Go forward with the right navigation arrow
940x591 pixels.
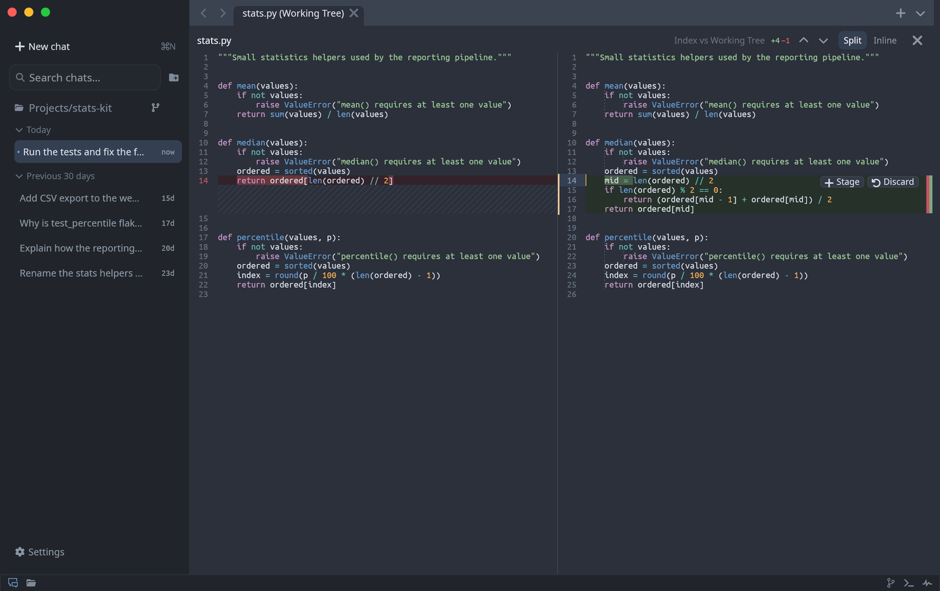pyautogui.click(x=223, y=13)
